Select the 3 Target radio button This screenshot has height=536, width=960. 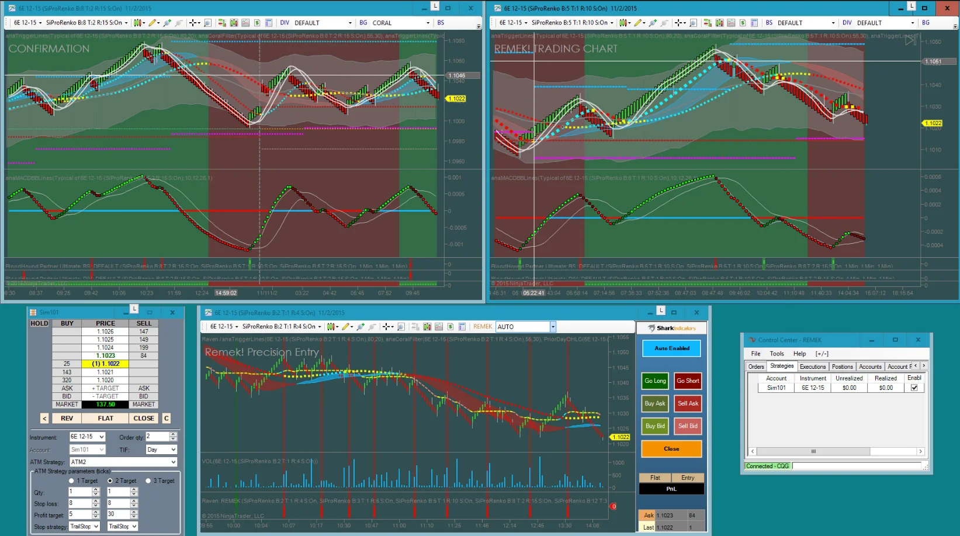click(x=148, y=481)
